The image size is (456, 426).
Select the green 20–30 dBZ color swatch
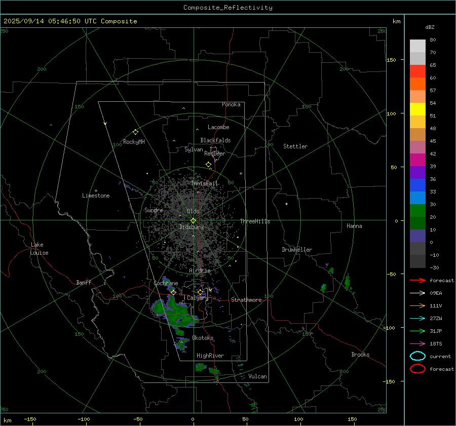417,211
